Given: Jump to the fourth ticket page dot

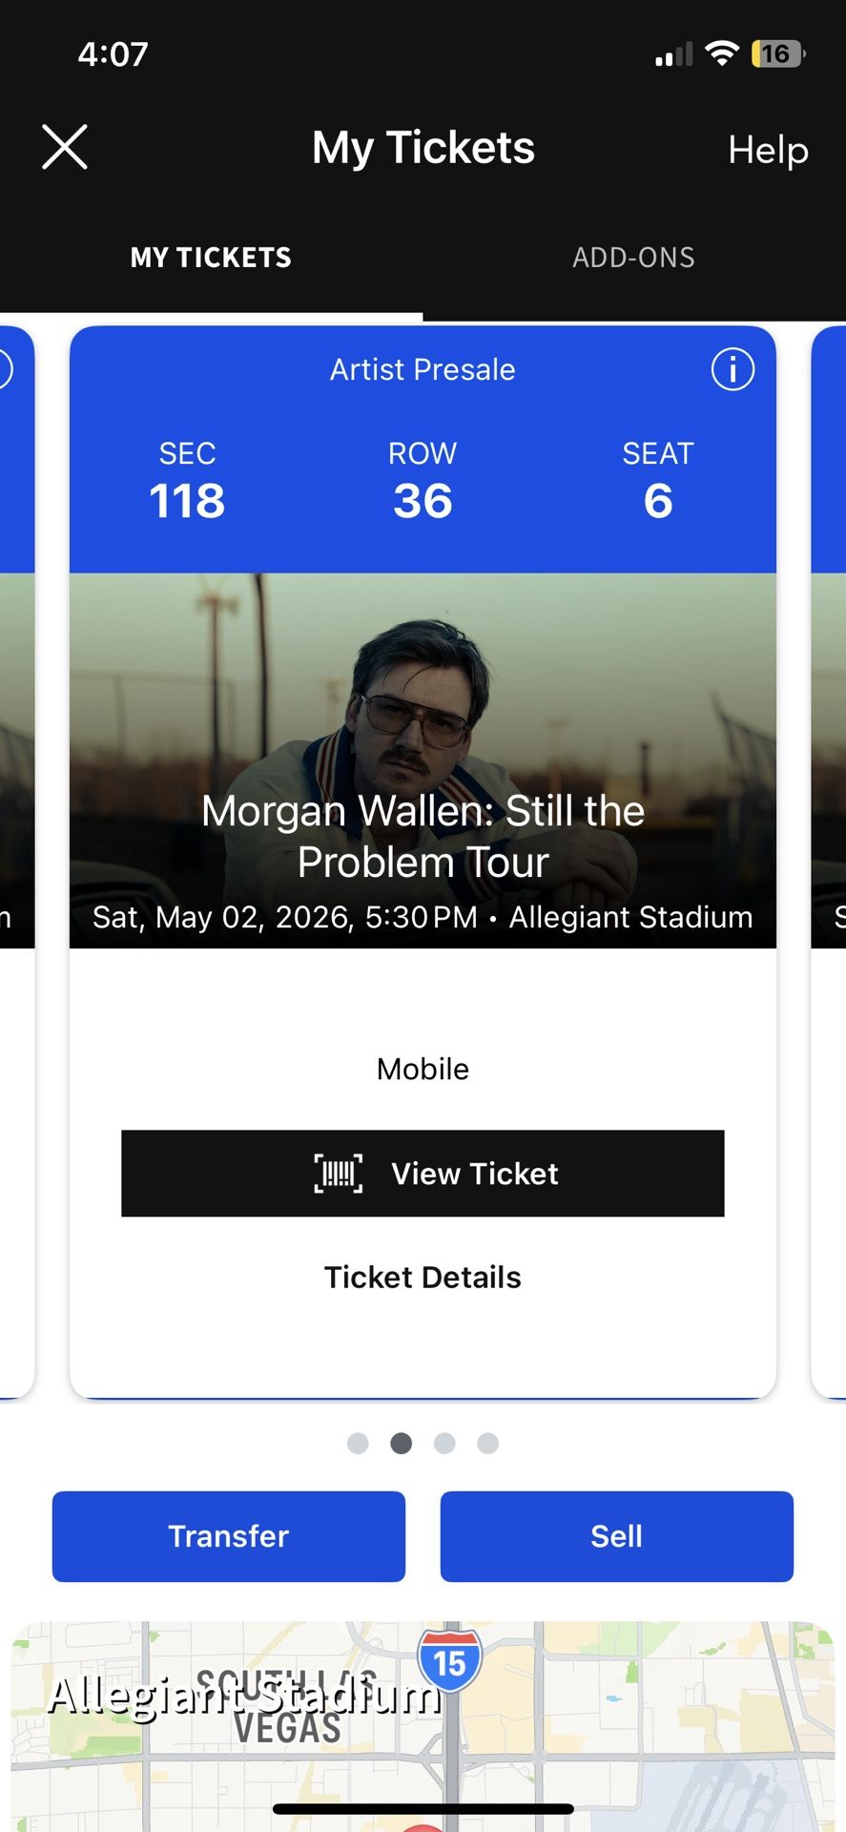Looking at the screenshot, I should [x=487, y=1444].
